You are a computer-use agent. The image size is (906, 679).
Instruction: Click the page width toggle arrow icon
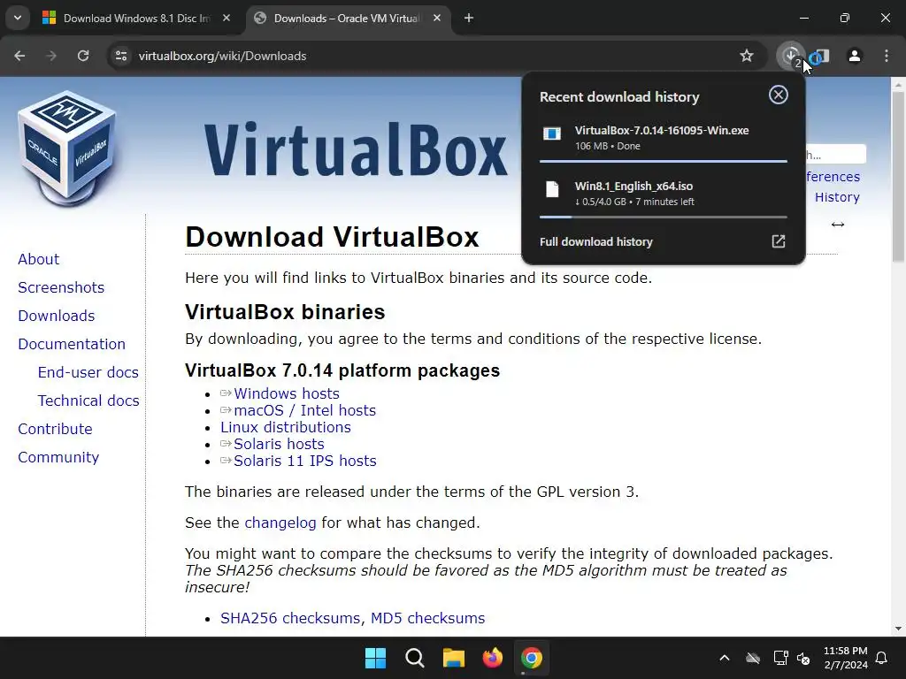[837, 225]
